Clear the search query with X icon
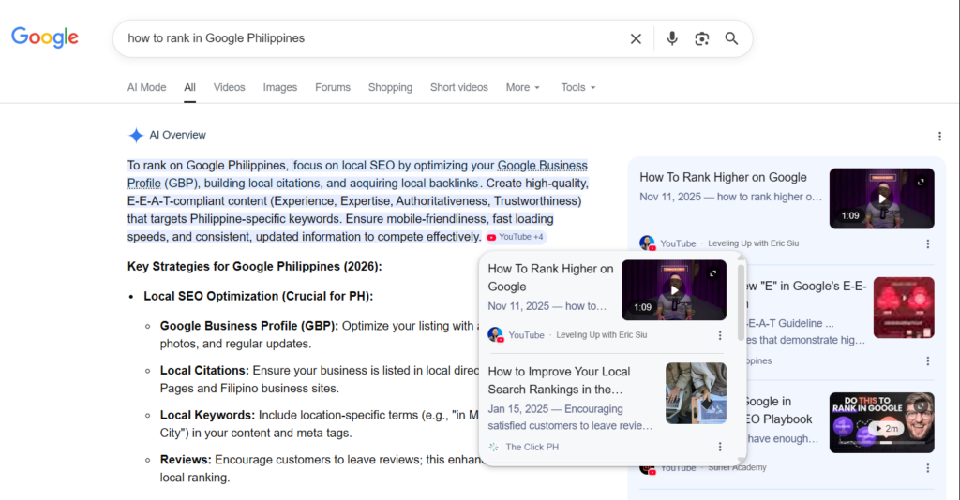Image resolution: width=960 pixels, height=500 pixels. coord(636,38)
